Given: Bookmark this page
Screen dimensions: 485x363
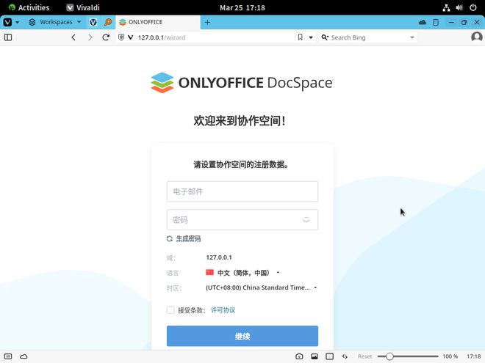Looking at the screenshot, I should (x=300, y=37).
